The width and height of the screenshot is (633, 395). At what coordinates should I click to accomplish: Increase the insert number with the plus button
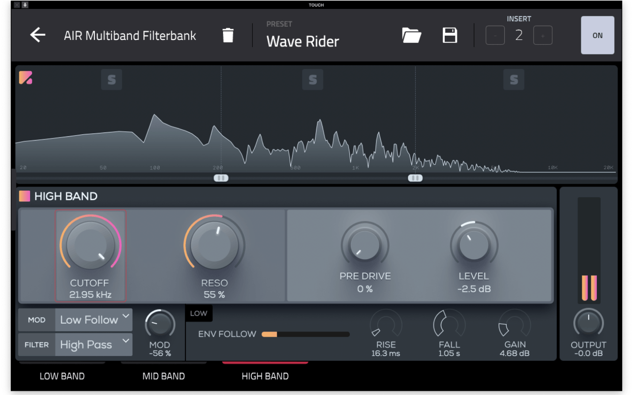click(543, 35)
